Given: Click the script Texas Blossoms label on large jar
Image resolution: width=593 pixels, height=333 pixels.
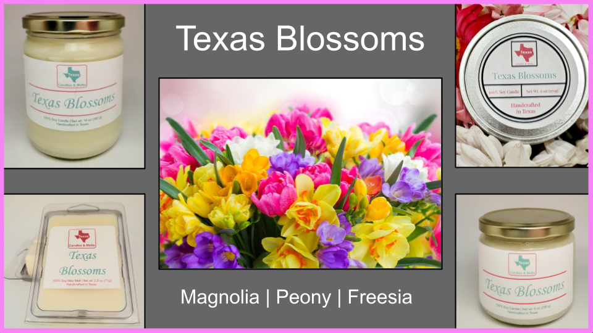Looking at the screenshot, I should point(74,101).
